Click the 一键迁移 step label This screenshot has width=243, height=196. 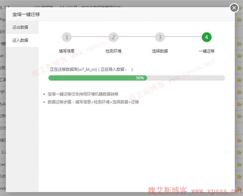coord(207,51)
